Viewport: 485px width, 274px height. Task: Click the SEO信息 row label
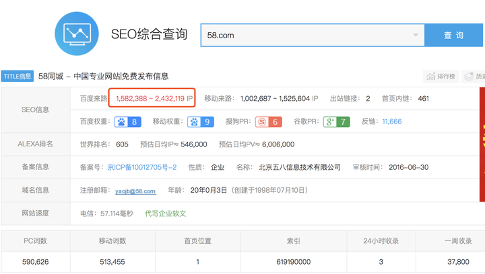coord(35,109)
